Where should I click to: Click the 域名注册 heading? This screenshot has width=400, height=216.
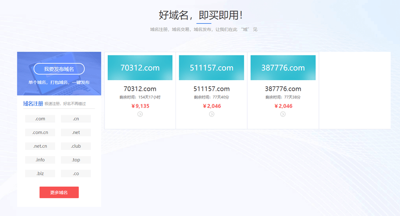(x=33, y=103)
